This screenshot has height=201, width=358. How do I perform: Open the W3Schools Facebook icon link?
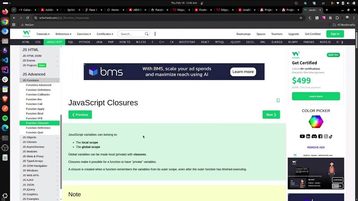[320, 137]
